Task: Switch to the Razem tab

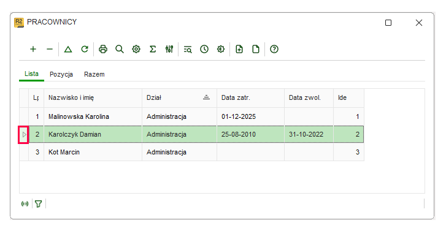Action: [94, 74]
